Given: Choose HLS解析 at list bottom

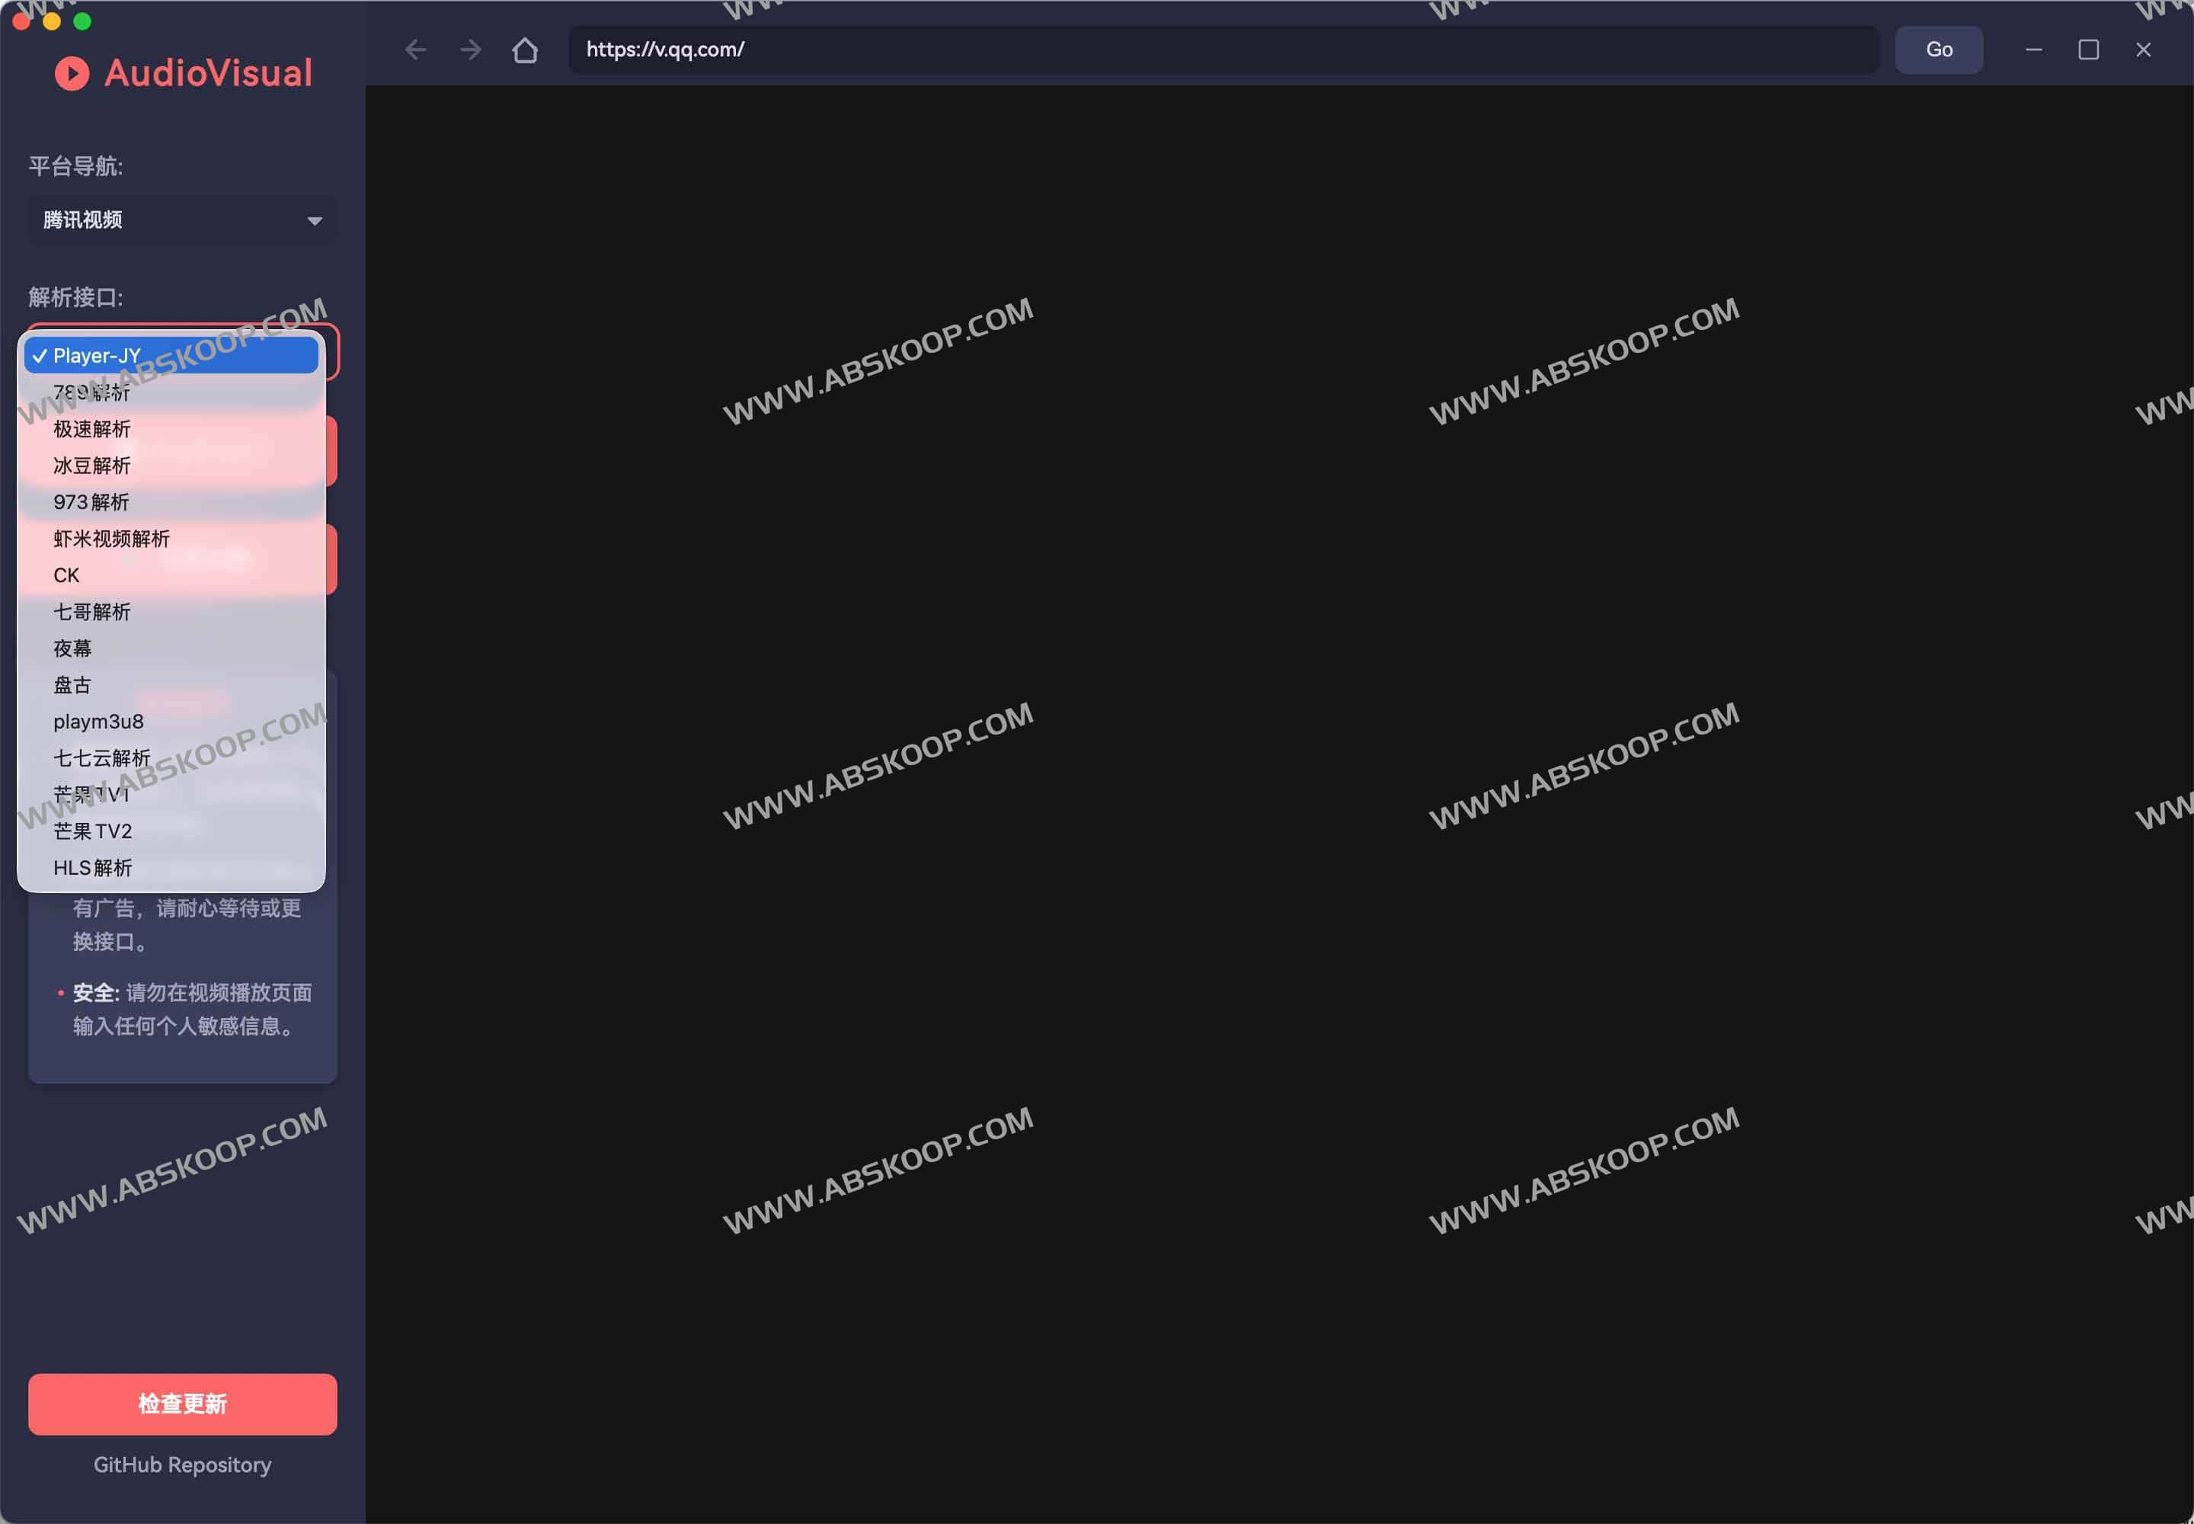Looking at the screenshot, I should click(93, 867).
